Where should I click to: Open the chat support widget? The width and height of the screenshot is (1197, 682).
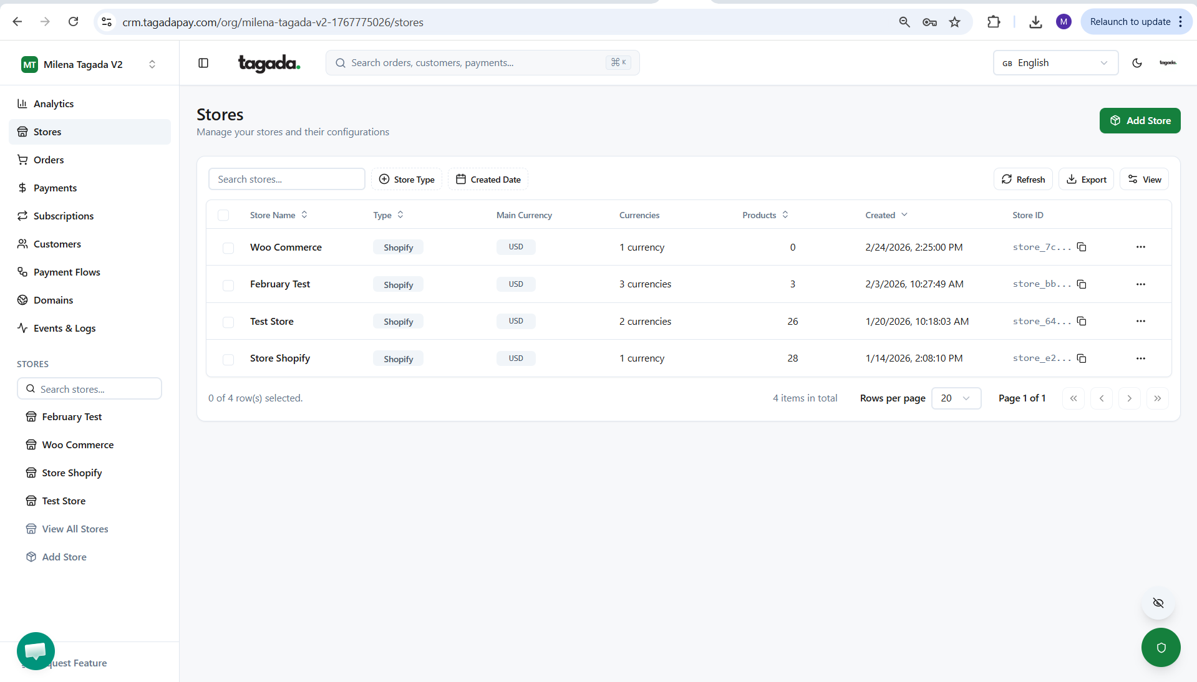(x=36, y=651)
